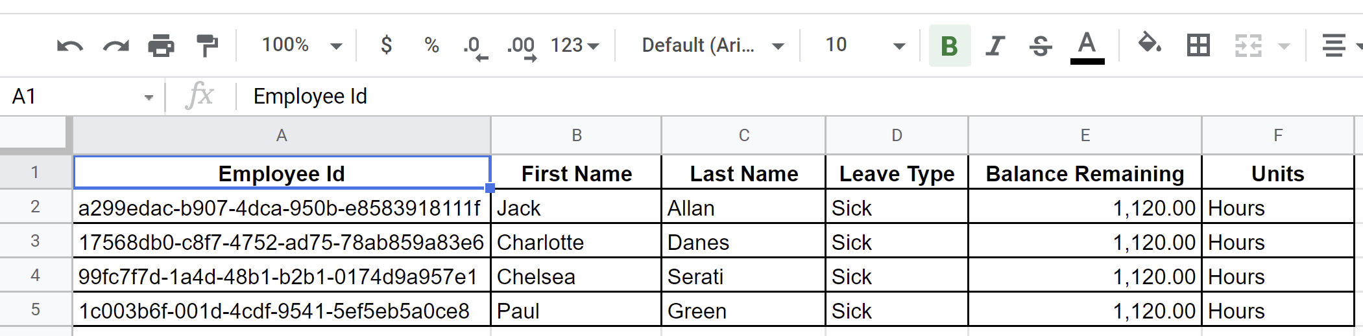Toggle strikethrough formatting
Image resolution: width=1363 pixels, height=336 pixels.
1041,46
